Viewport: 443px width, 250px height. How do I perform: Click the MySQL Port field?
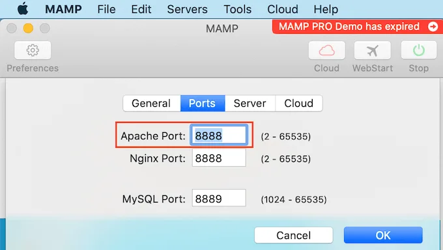(x=219, y=198)
